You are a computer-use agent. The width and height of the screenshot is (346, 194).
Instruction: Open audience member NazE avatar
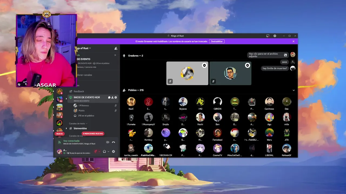click(131, 102)
